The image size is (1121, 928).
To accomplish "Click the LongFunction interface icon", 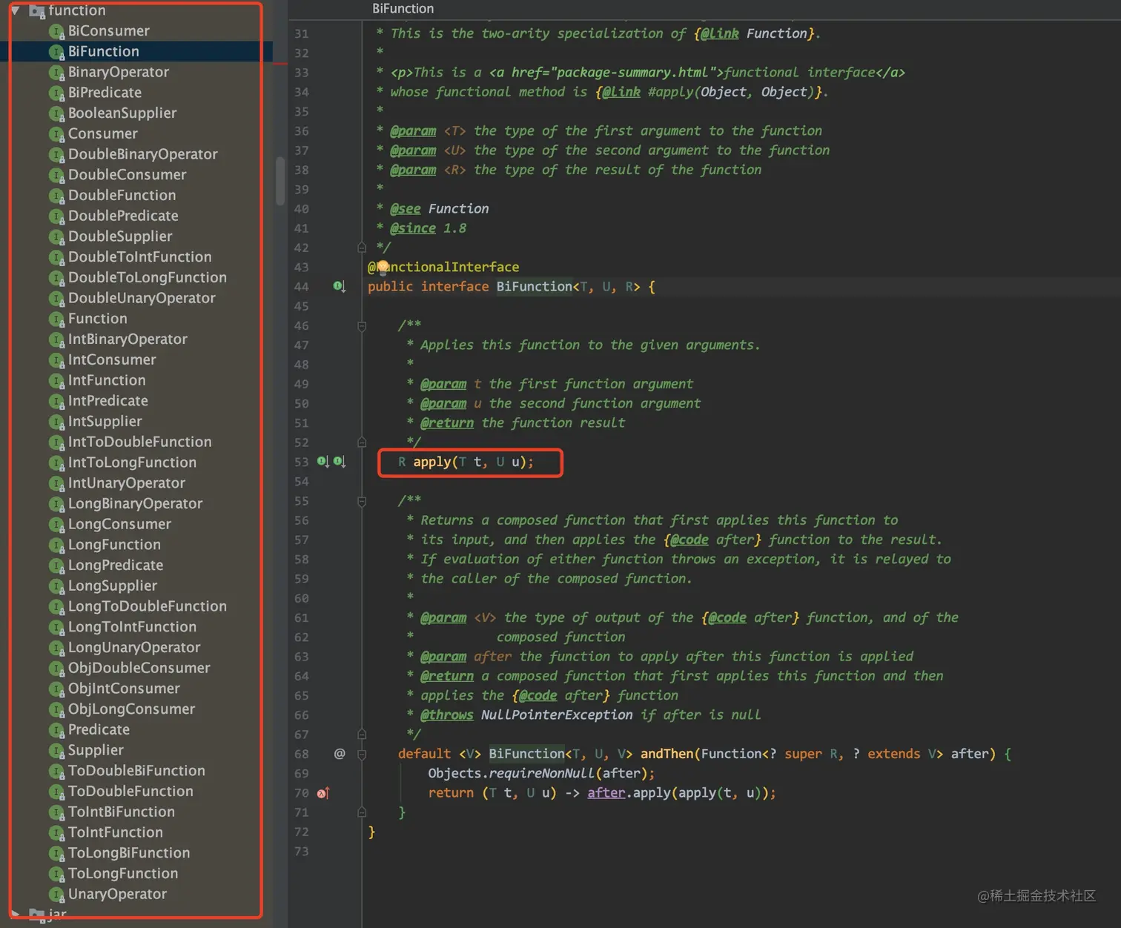I will click(x=56, y=546).
